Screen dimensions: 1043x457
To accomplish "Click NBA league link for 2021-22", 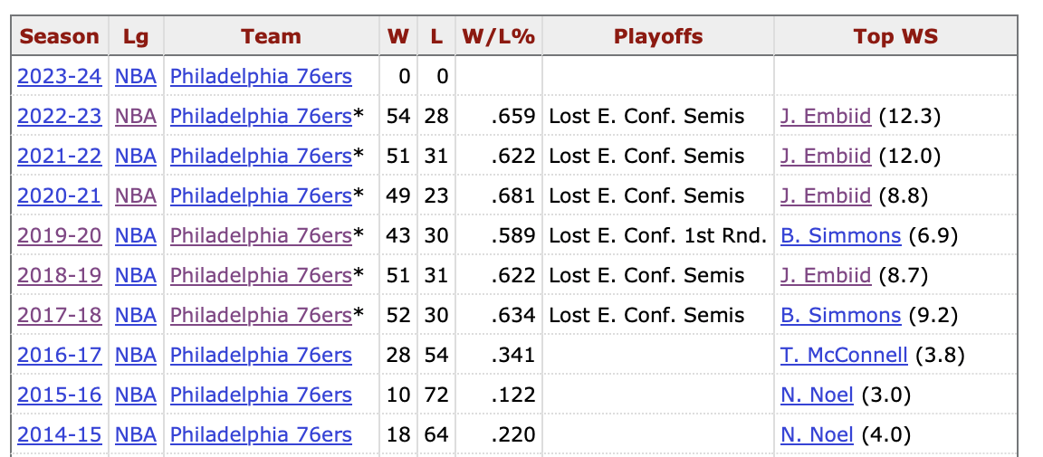I will [x=136, y=157].
